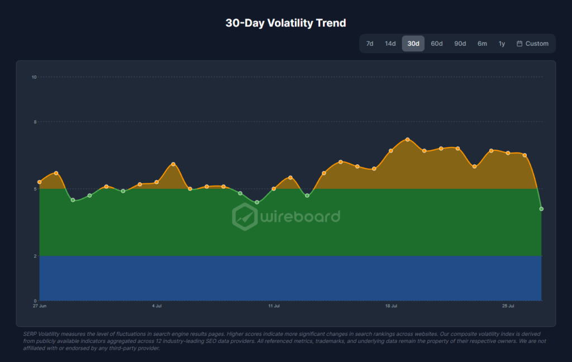Click the first data point at 27 Jun
Screen dimensions: 572x362
pyautogui.click(x=40, y=182)
